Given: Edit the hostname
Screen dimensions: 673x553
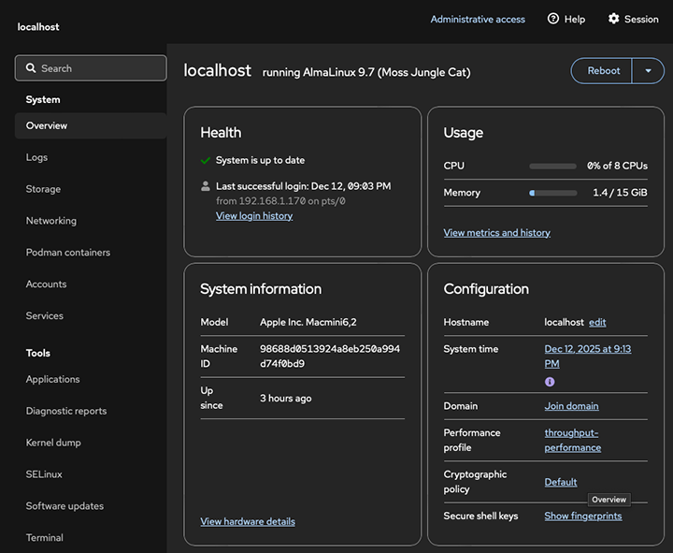Looking at the screenshot, I should pos(597,322).
